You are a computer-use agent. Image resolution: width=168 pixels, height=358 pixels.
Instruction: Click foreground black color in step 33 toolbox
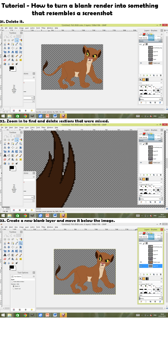point(12,267)
